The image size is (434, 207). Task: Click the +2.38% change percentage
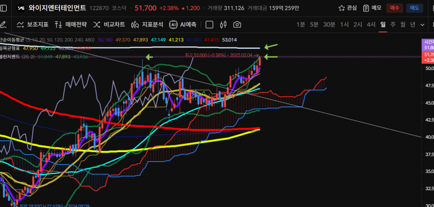pos(169,8)
